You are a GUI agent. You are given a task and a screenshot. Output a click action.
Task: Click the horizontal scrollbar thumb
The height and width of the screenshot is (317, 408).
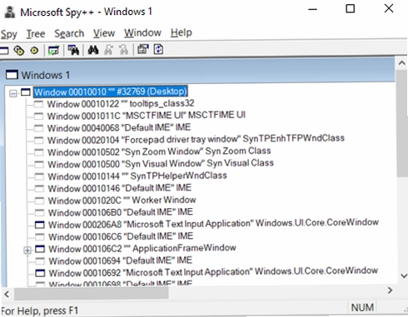pyautogui.click(x=92, y=294)
